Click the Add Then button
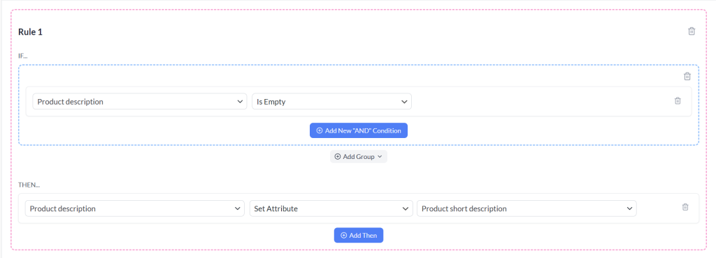 pos(359,235)
